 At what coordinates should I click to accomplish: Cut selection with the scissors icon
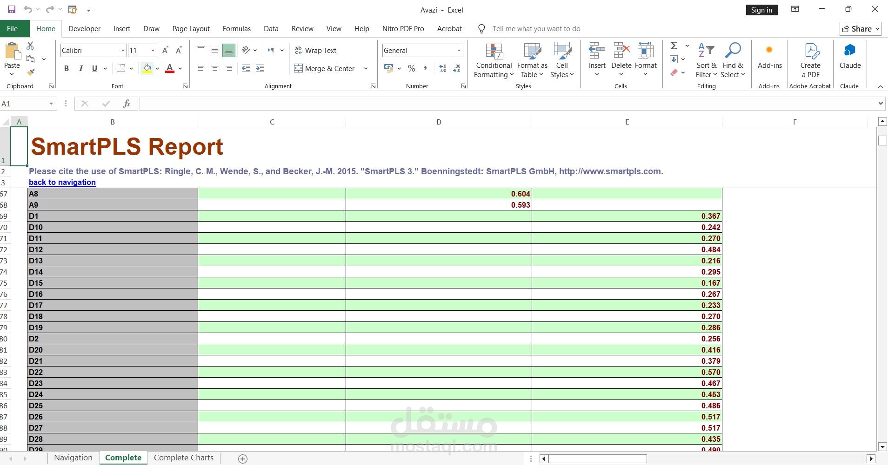[30, 46]
